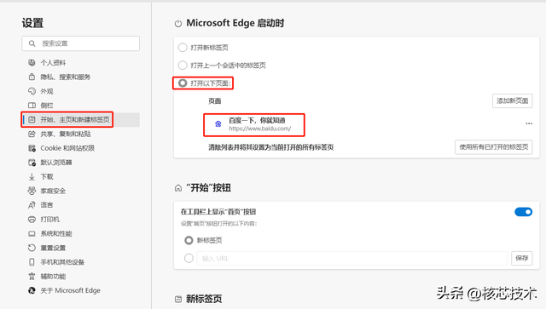
Task: Click the 重置设置 reset icon
Action: pos(32,248)
